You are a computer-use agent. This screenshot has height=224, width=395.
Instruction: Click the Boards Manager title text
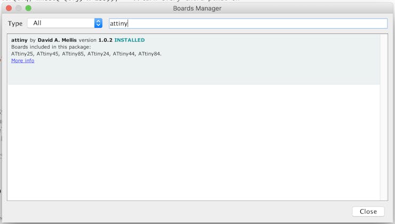(x=197, y=9)
